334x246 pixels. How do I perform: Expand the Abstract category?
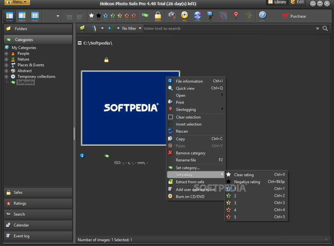pos(6,71)
